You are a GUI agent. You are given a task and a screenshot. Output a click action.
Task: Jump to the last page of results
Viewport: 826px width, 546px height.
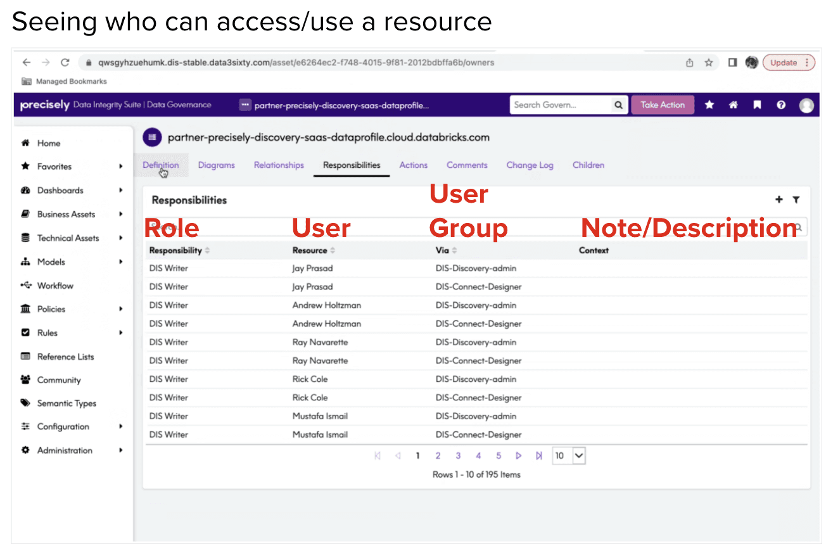(539, 455)
